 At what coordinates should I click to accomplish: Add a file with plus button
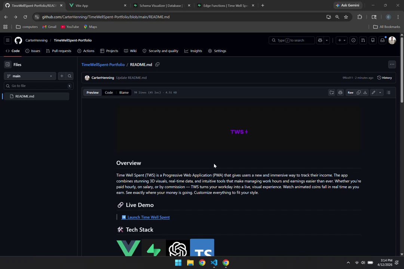click(x=62, y=76)
